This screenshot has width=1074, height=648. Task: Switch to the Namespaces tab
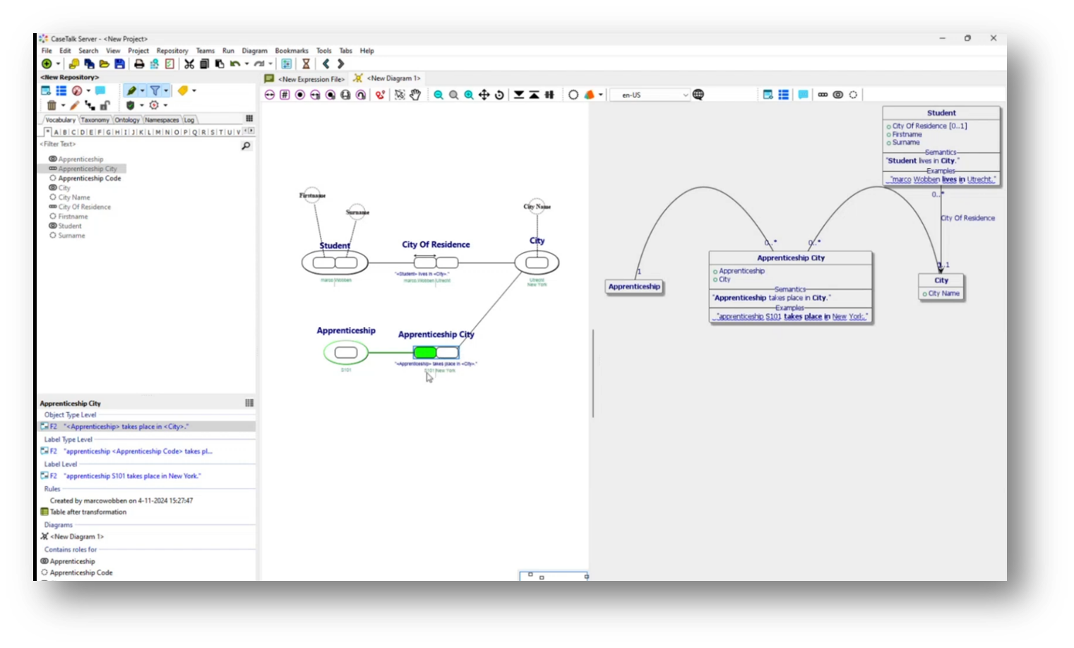pos(162,120)
